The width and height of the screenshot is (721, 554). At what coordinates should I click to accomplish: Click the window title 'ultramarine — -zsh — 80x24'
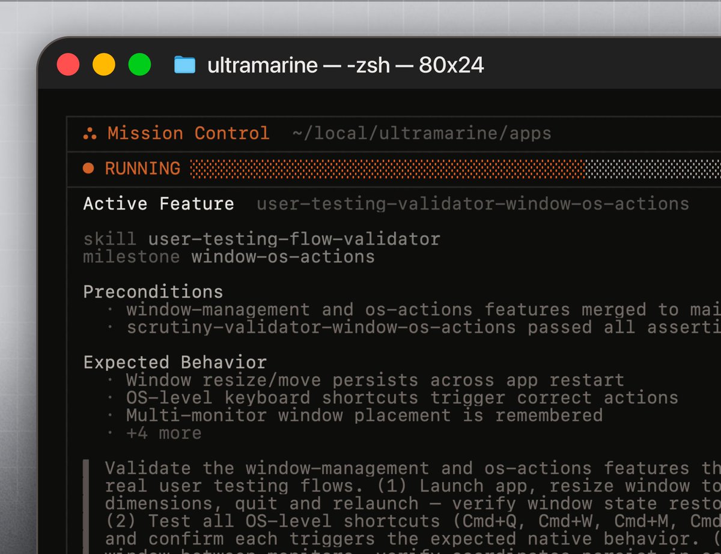[x=345, y=65]
